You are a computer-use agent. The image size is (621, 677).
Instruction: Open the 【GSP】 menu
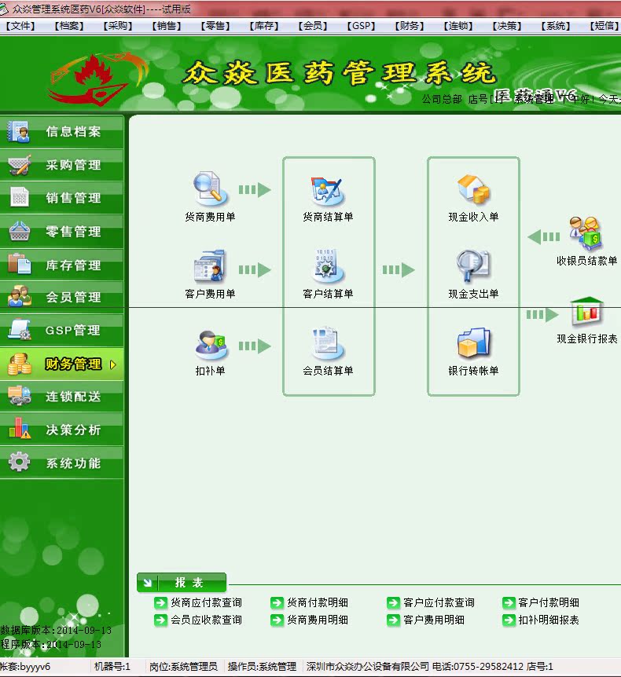(362, 25)
